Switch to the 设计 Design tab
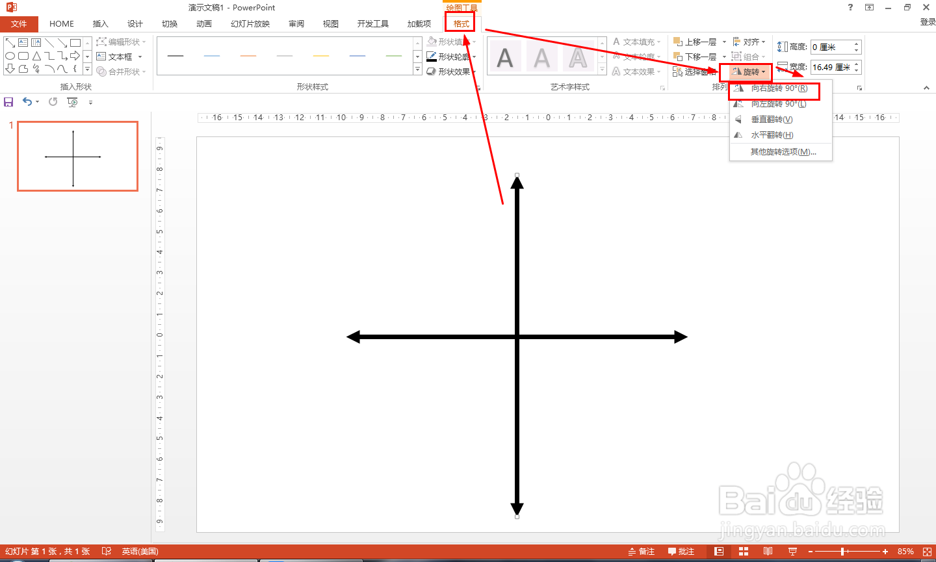The width and height of the screenshot is (936, 562). pyautogui.click(x=135, y=24)
